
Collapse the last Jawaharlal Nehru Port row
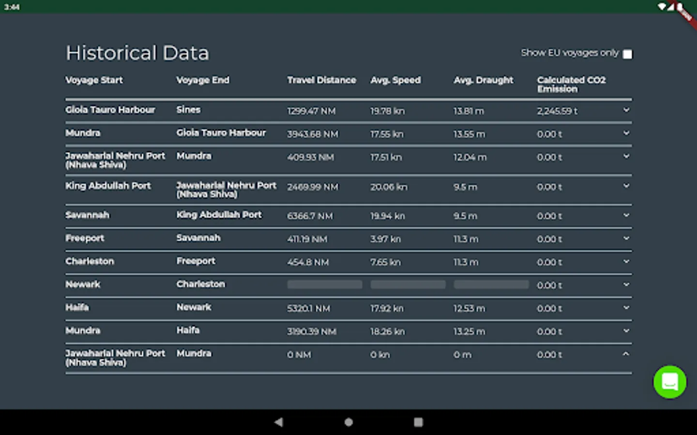(626, 354)
